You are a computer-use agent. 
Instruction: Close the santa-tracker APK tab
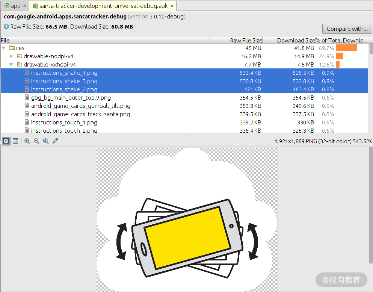pos(172,6)
